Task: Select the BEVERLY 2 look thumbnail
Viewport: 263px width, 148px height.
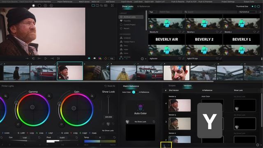Action: pyautogui.click(x=204, y=39)
